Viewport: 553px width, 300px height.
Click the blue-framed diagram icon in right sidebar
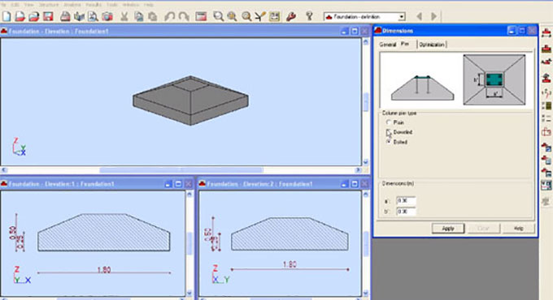pyautogui.click(x=546, y=186)
